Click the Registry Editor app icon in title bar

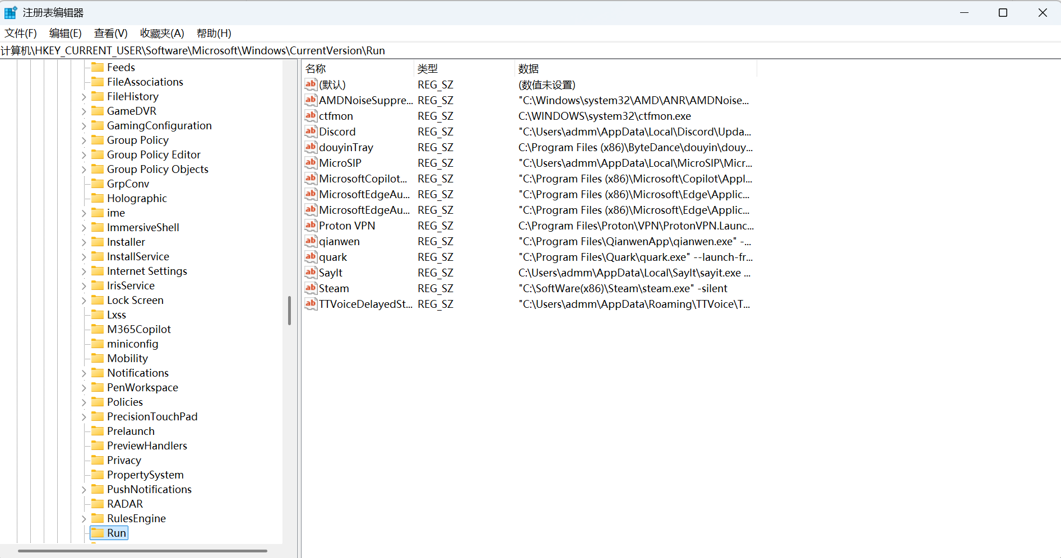[x=11, y=12]
